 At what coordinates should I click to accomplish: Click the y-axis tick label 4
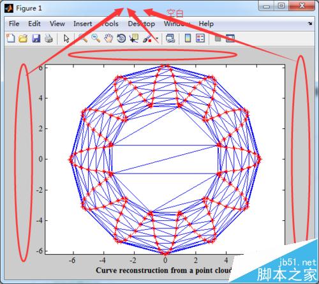pyautogui.click(x=40, y=98)
